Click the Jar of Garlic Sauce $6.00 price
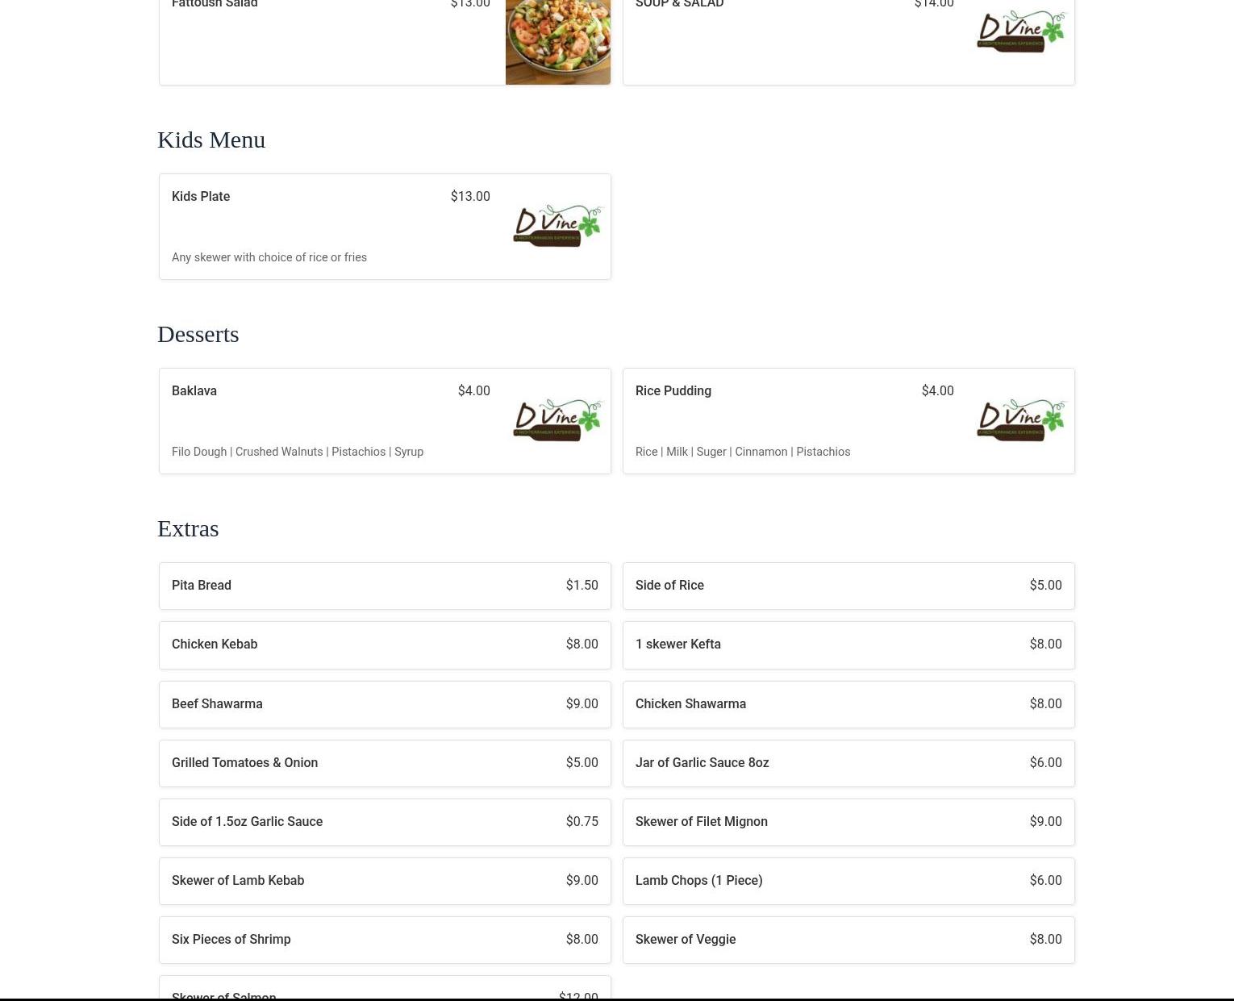This screenshot has width=1234, height=1001. click(x=1046, y=762)
